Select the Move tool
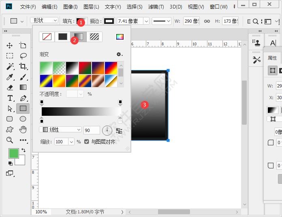282x217 pixels. [10, 46]
